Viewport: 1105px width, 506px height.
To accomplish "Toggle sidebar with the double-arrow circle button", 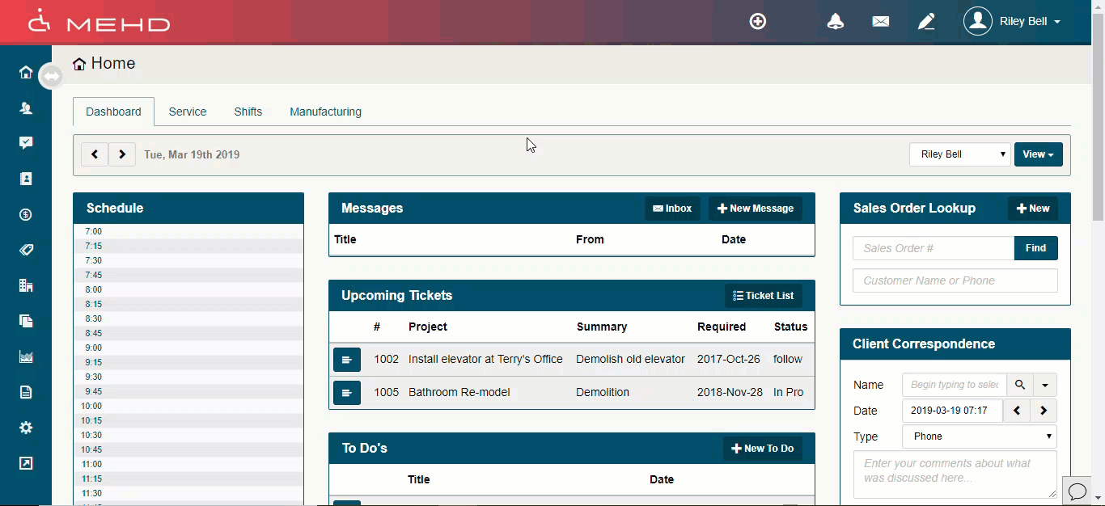I will tap(51, 76).
